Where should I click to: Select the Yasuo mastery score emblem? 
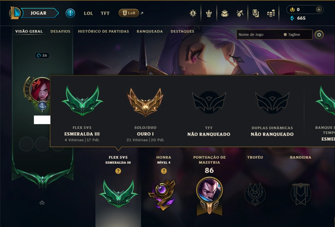point(209,196)
